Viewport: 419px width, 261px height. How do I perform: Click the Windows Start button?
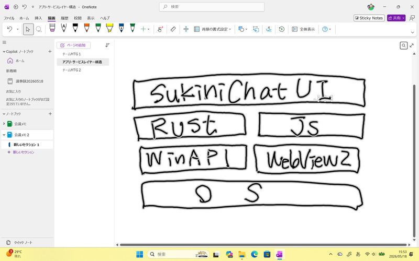tap(139, 254)
